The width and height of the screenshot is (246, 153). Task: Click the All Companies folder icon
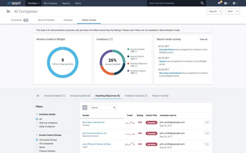pos(8,11)
